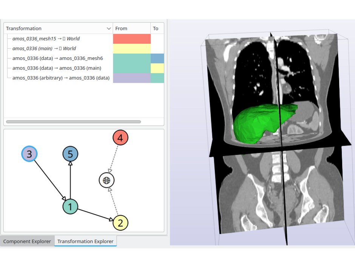355x268 pixels.
Task: Click the highlighted purple node 3
Action: 29,154
